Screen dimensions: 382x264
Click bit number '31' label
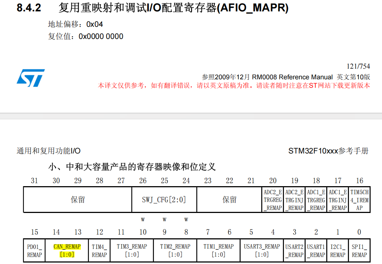35,181
